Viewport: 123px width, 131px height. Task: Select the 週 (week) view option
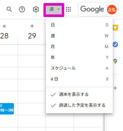pos(79,36)
